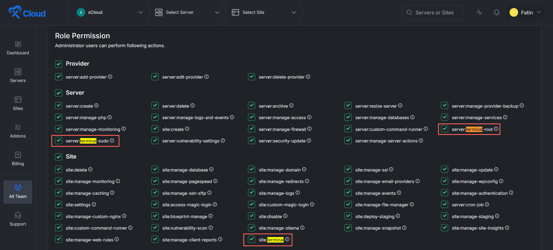Image resolution: width=553 pixels, height=250 pixels.
Task: Open Servers in sidebar
Action: (18, 76)
